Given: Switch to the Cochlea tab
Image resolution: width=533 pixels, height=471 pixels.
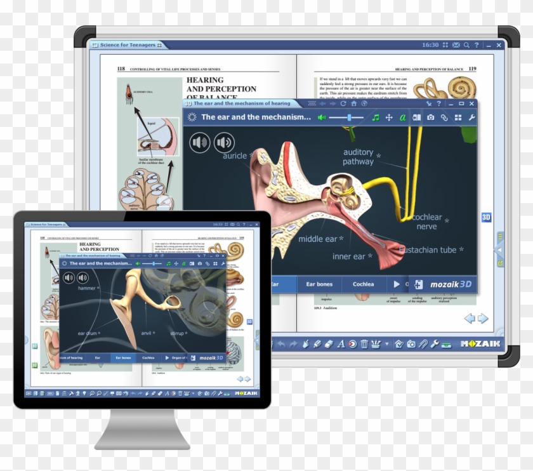Looking at the screenshot, I should coord(364,284).
